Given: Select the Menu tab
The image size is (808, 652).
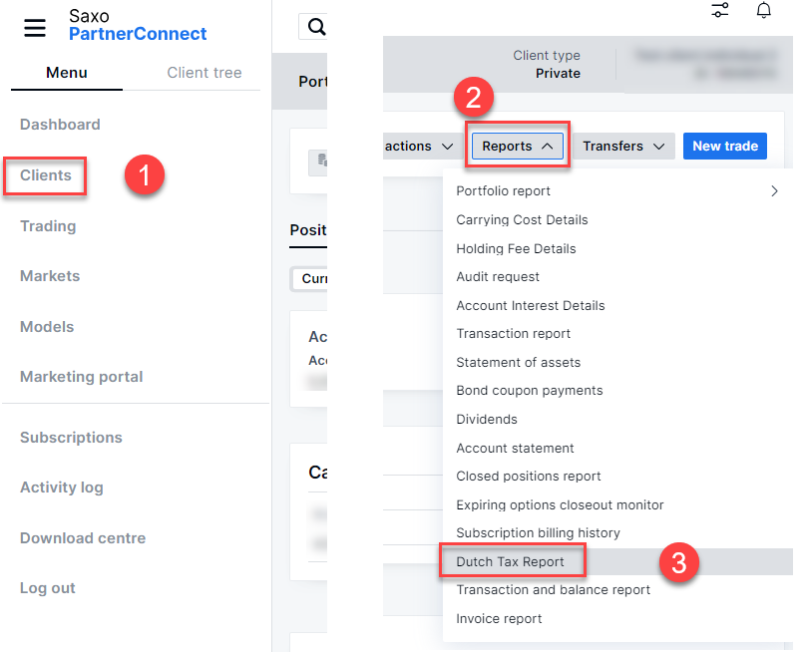Looking at the screenshot, I should 67,73.
